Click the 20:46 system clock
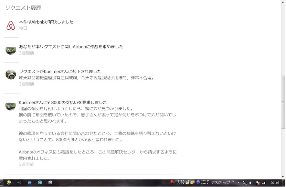The width and height of the screenshot is (286, 187). pyautogui.click(x=275, y=183)
